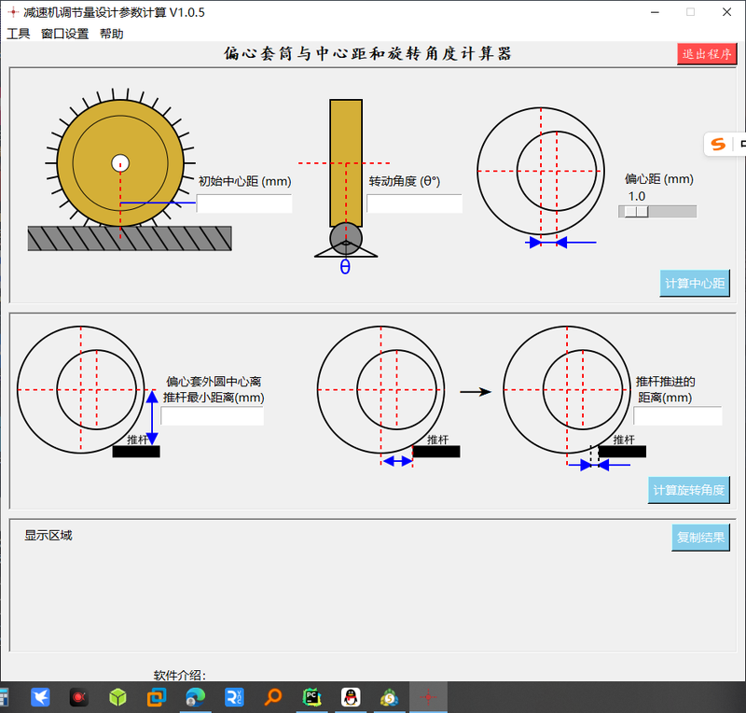
Task: Open QQ penguin icon in taskbar
Action: pyautogui.click(x=351, y=697)
